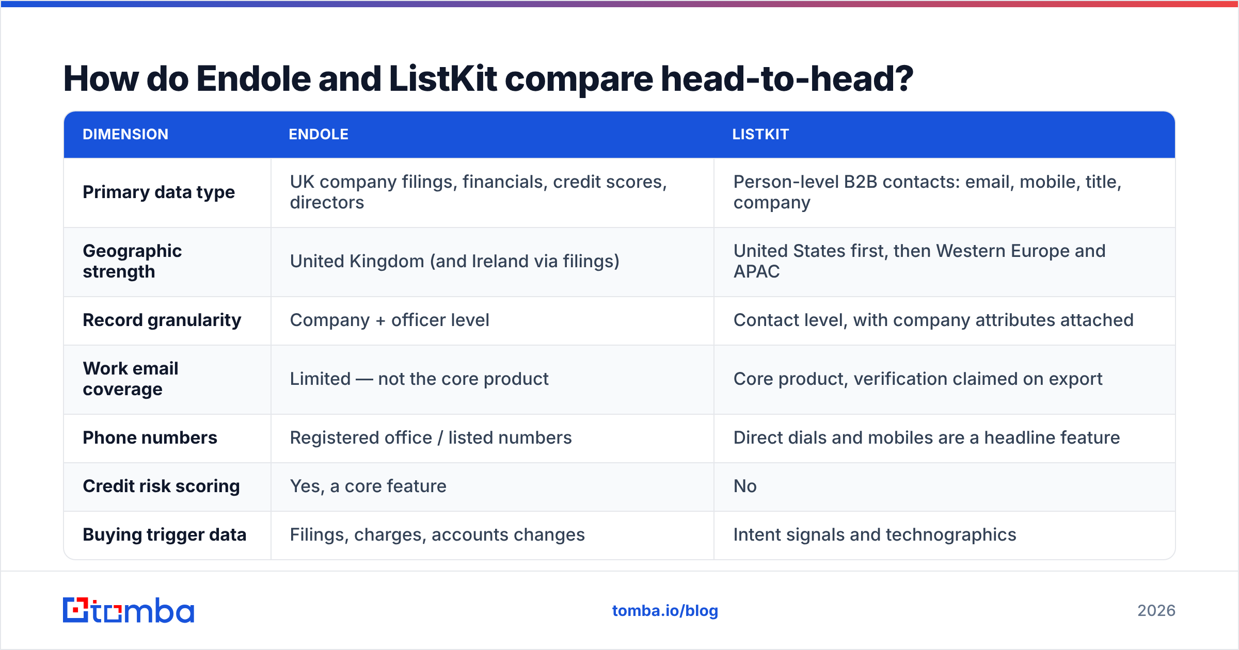
Task: Click the 'Phone numbers' row label
Action: (x=150, y=437)
